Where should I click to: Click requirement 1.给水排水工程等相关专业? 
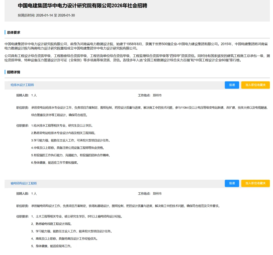coord(62,125)
